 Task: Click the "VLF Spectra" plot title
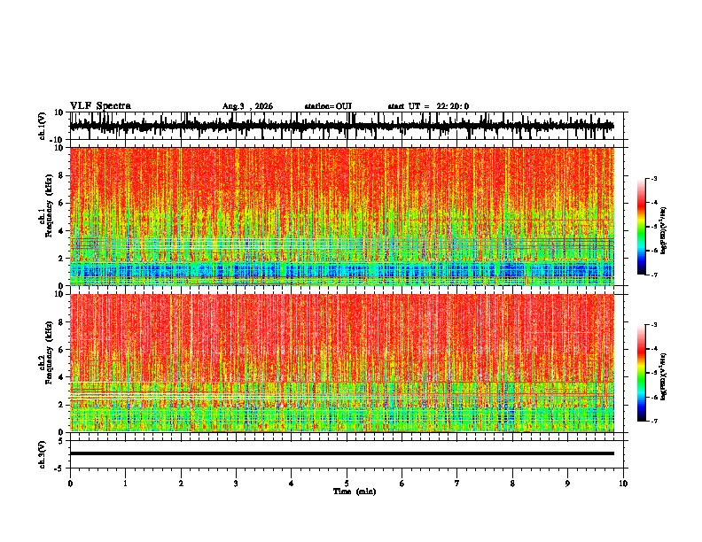(100, 105)
